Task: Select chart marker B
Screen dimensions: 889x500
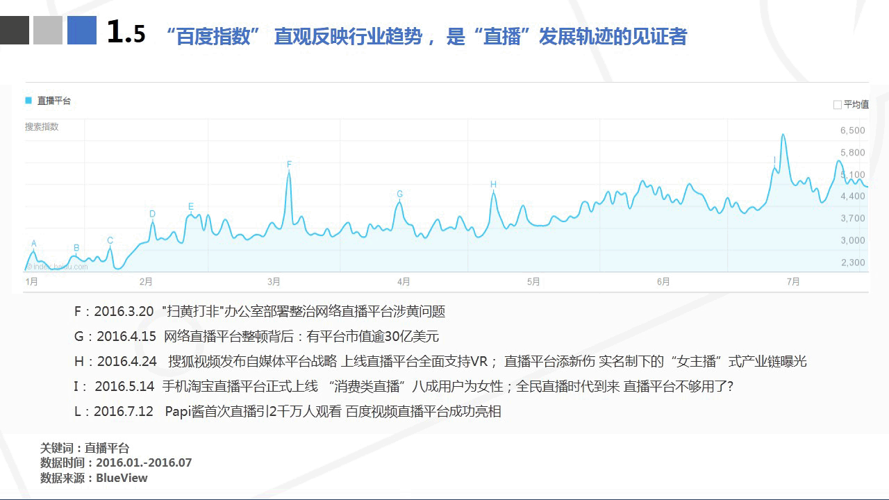Action: [x=76, y=248]
